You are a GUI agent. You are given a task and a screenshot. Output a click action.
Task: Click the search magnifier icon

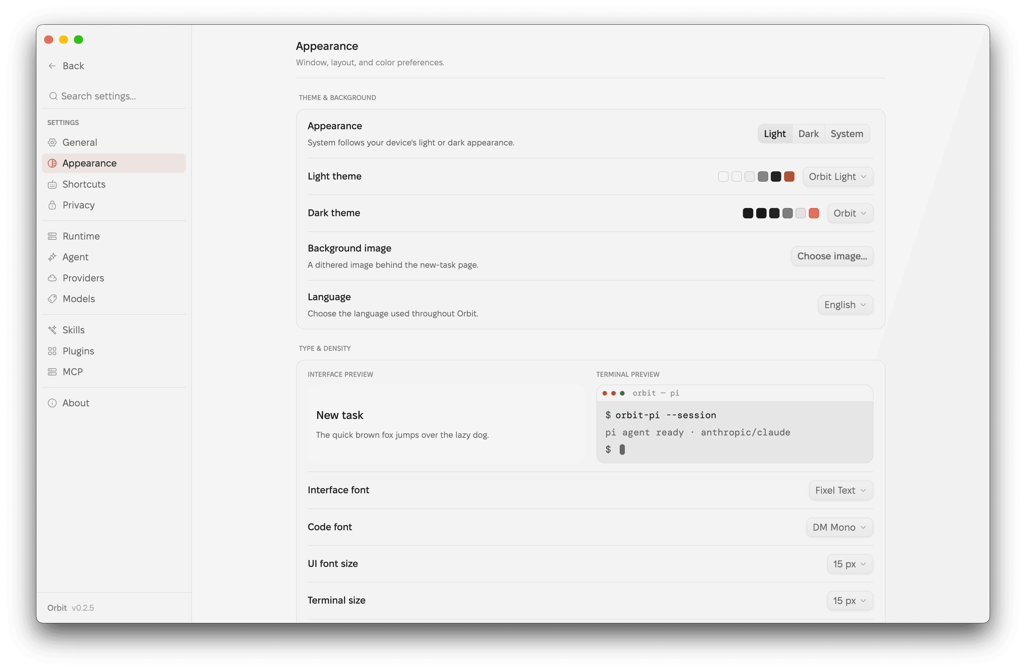coord(53,96)
